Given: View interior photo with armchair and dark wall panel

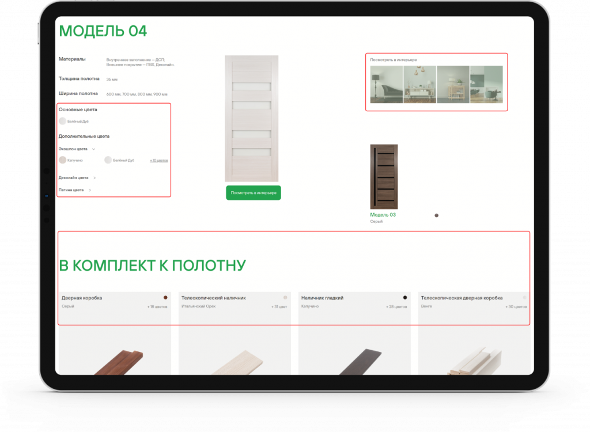Looking at the screenshot, I should [x=486, y=84].
